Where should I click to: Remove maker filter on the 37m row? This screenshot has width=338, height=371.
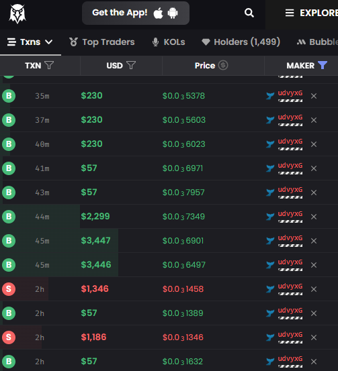(x=314, y=120)
